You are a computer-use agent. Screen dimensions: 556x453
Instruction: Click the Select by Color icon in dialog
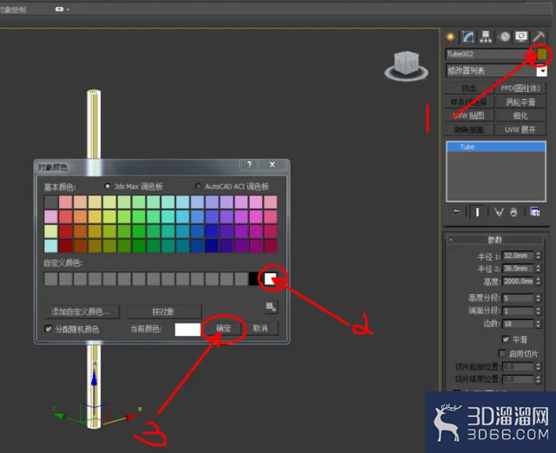tap(271, 307)
